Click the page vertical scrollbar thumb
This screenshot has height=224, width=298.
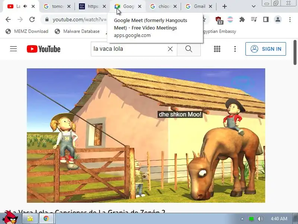pyautogui.click(x=295, y=52)
